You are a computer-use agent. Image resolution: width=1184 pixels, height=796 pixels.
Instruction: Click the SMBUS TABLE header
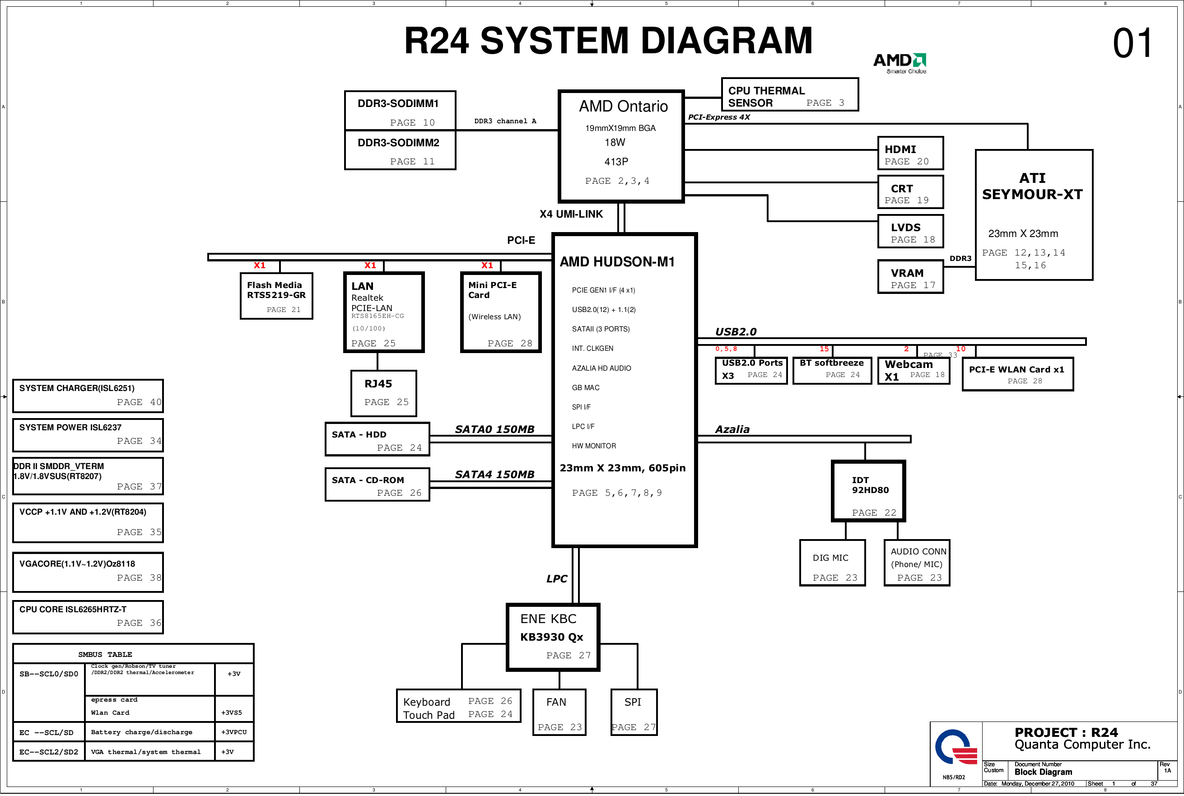coord(133,654)
